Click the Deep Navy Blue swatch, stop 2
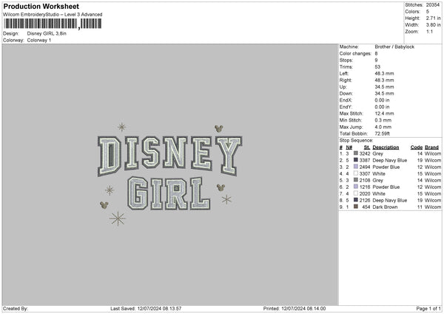 [x=357, y=159]
